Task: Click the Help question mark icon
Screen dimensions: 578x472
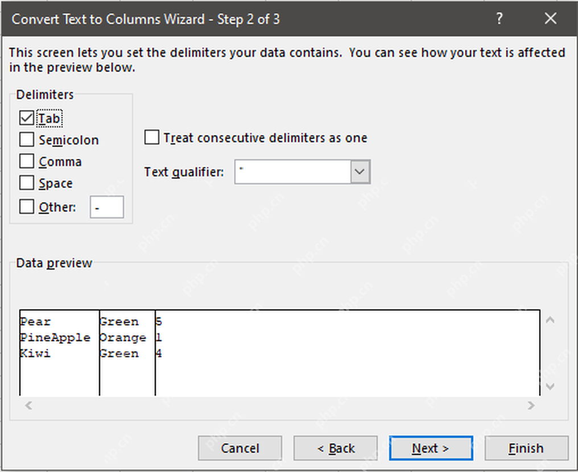Action: click(499, 18)
